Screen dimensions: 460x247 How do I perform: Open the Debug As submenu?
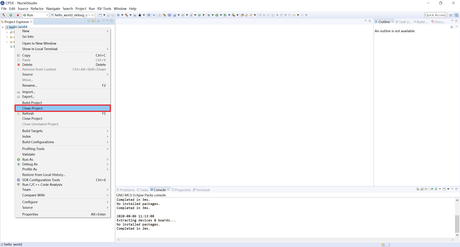[63, 164]
